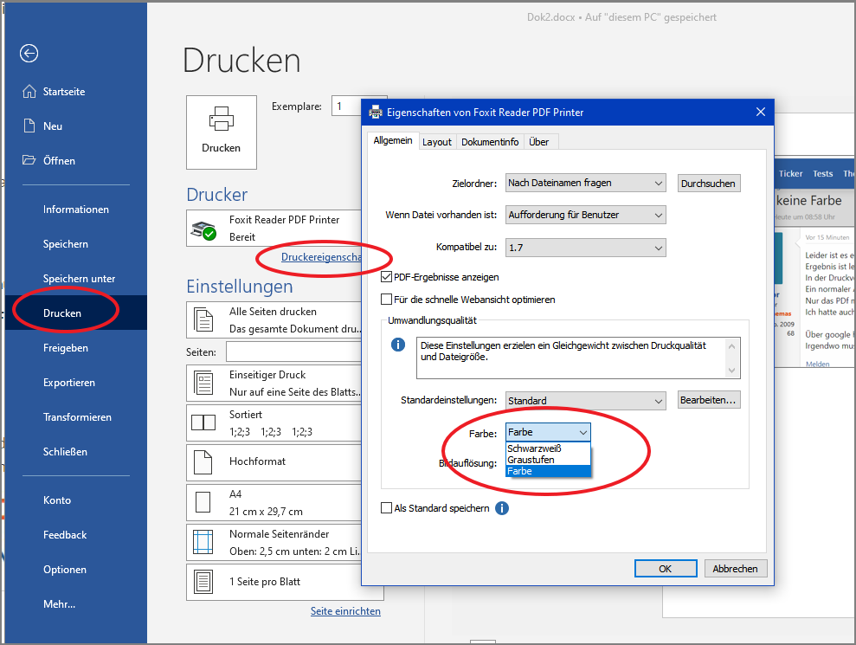This screenshot has width=856, height=645.
Task: Click the Alle Seiten drucken pages icon
Action: pyautogui.click(x=203, y=320)
